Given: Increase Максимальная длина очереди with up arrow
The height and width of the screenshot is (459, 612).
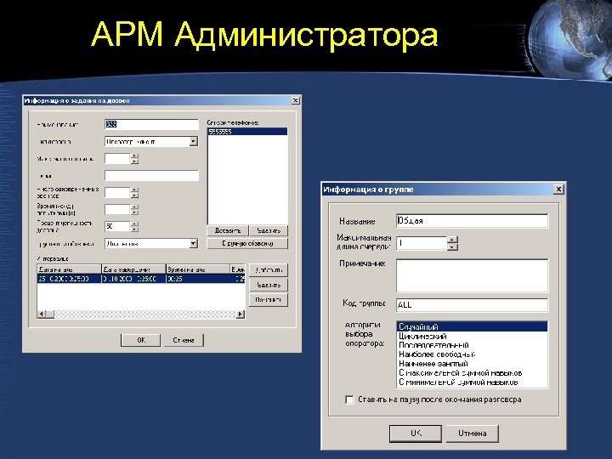Looking at the screenshot, I should (x=452, y=239).
